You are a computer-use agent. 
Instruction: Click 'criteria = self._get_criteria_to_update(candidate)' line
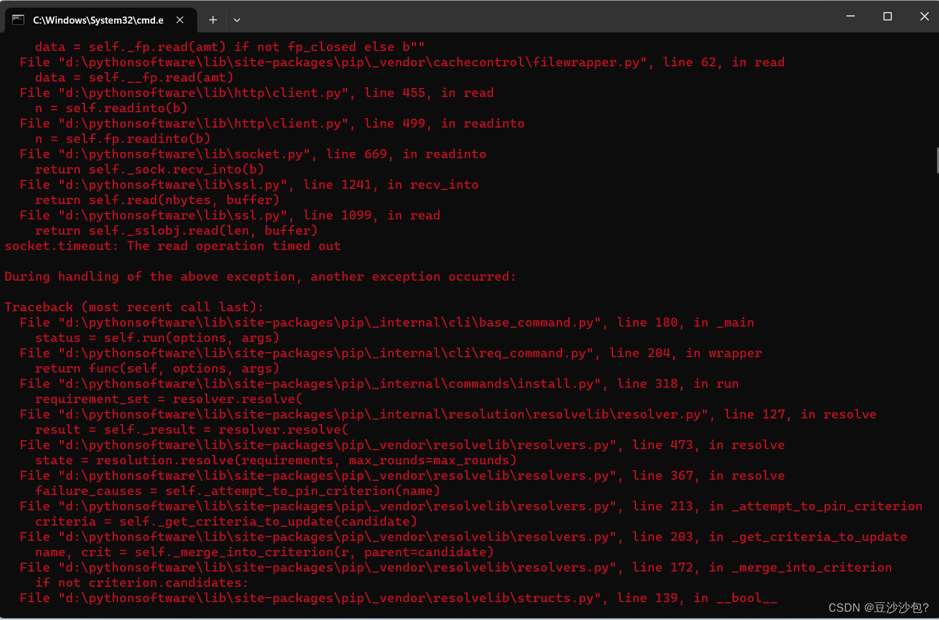point(226,521)
